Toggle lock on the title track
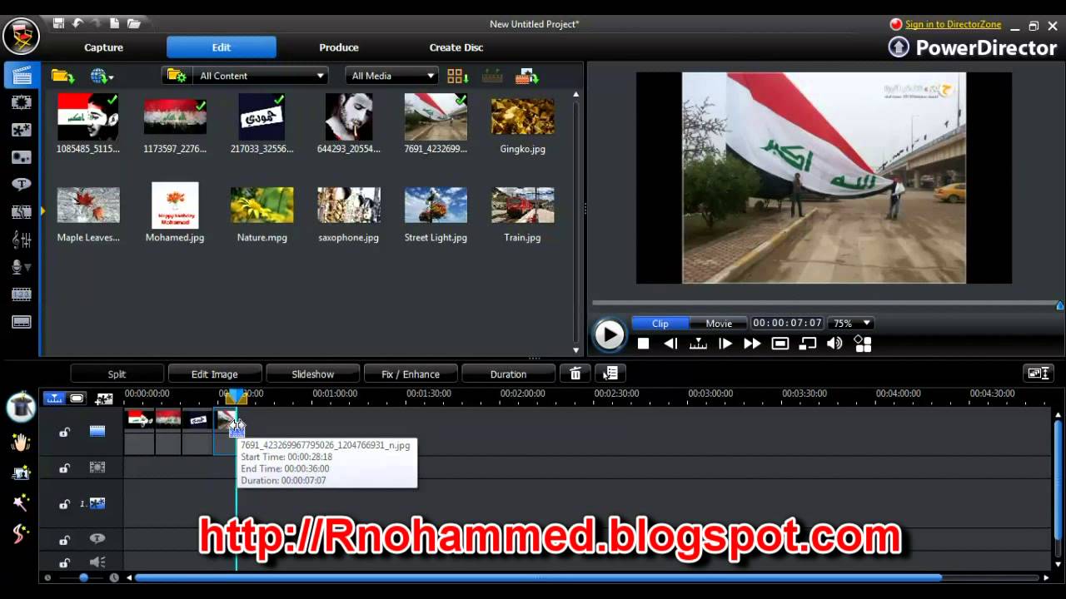The width and height of the screenshot is (1066, 599). tap(64, 540)
